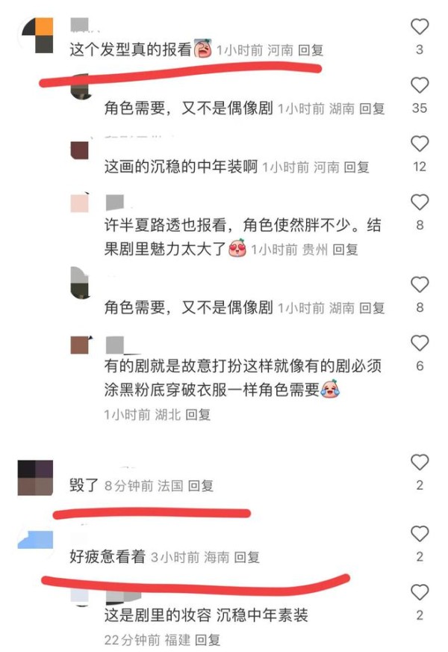448x652 pixels.
Task: Reply to the 这个发型真的报看 comment
Action: point(311,50)
